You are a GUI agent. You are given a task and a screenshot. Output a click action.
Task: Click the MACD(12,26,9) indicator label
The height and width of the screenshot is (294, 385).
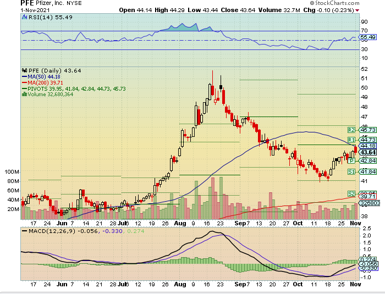tap(52, 231)
